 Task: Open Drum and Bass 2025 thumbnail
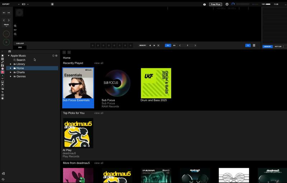tap(156, 83)
